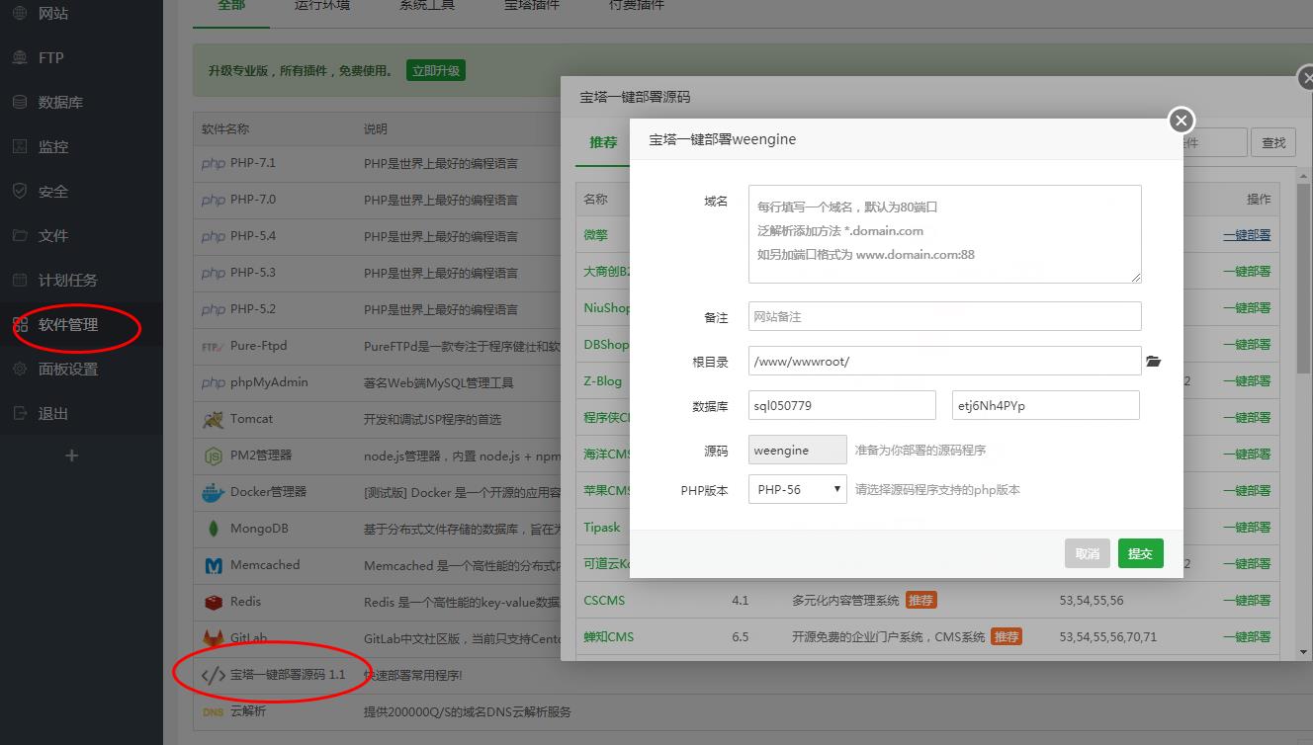Click the Redis red cube icon
Image resolution: width=1313 pixels, height=745 pixels.
coord(214,602)
